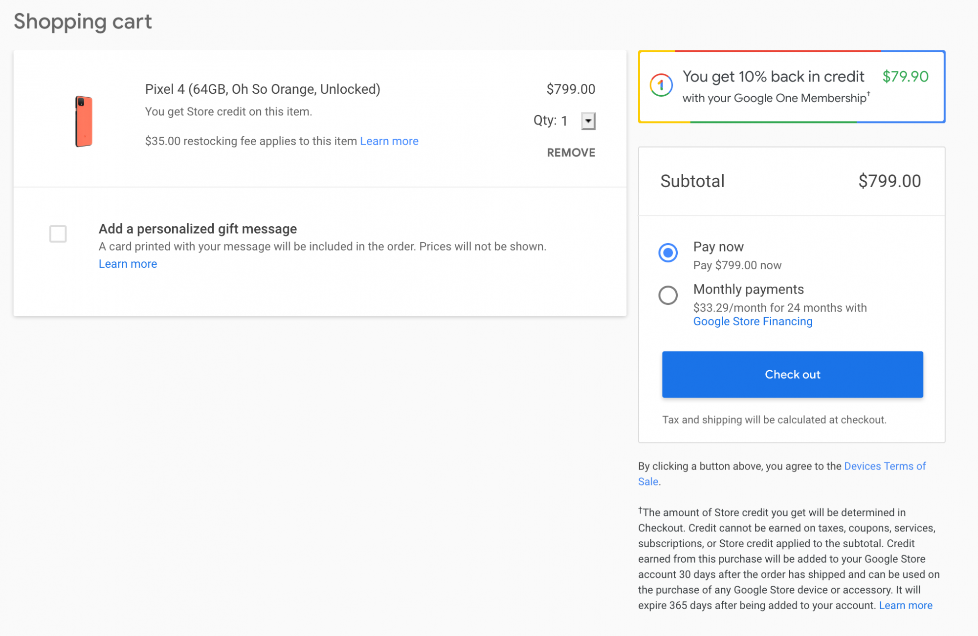Viewport: 978px width, 636px height.
Task: Open the Devices Terms of Sale link
Action: coord(884,466)
